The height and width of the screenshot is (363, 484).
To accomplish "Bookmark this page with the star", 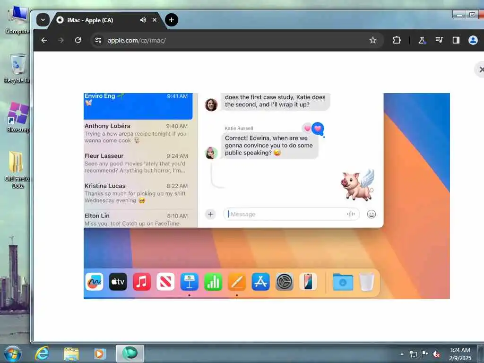I will (373, 40).
